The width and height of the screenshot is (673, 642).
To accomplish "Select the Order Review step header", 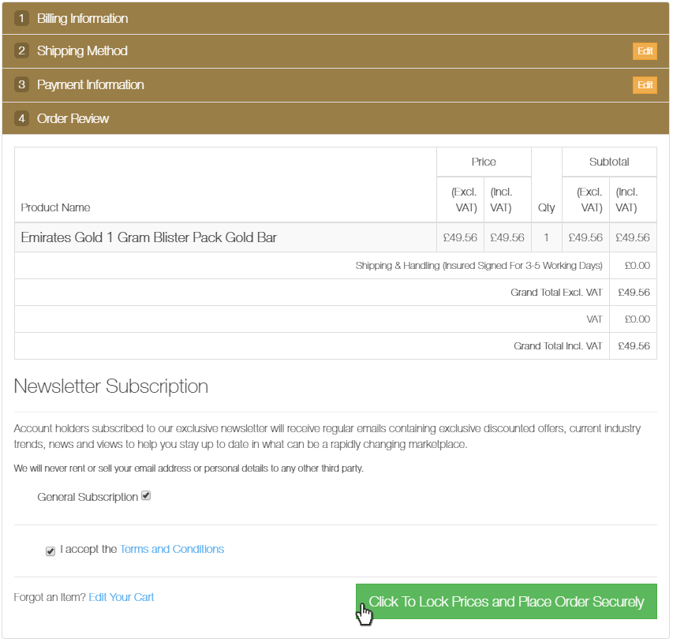I will (x=335, y=118).
